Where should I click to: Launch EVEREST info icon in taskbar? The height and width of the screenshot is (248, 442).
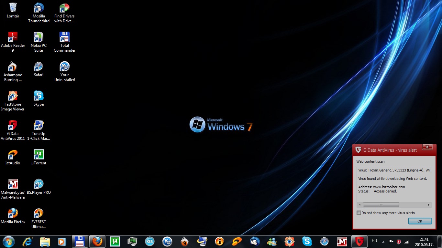click(x=219, y=242)
